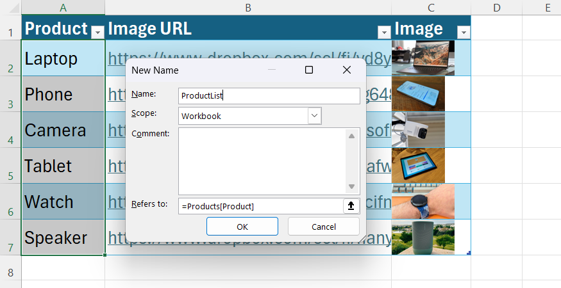Select the Tablet cell
Viewport: 561px width, 288px height.
tap(63, 165)
